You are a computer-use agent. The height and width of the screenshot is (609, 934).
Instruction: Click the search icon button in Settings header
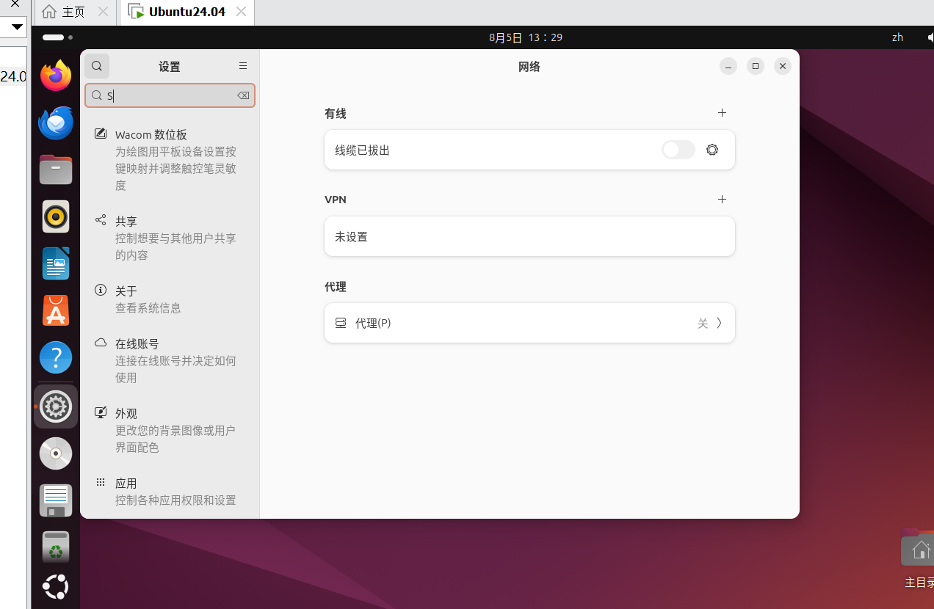(97, 66)
